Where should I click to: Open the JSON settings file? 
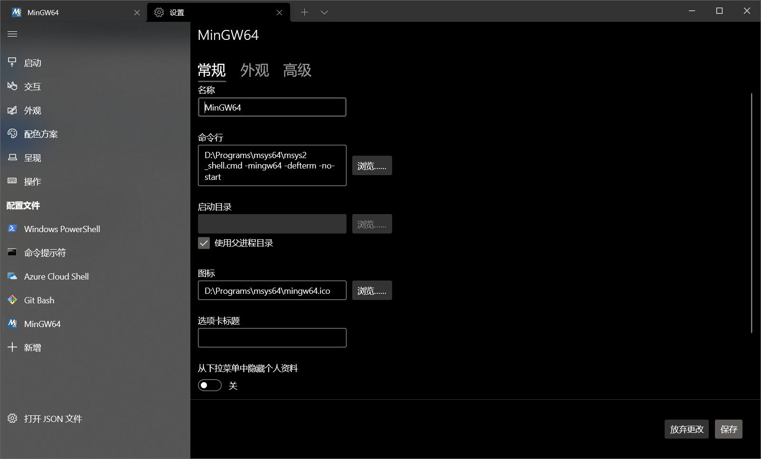pyautogui.click(x=95, y=419)
